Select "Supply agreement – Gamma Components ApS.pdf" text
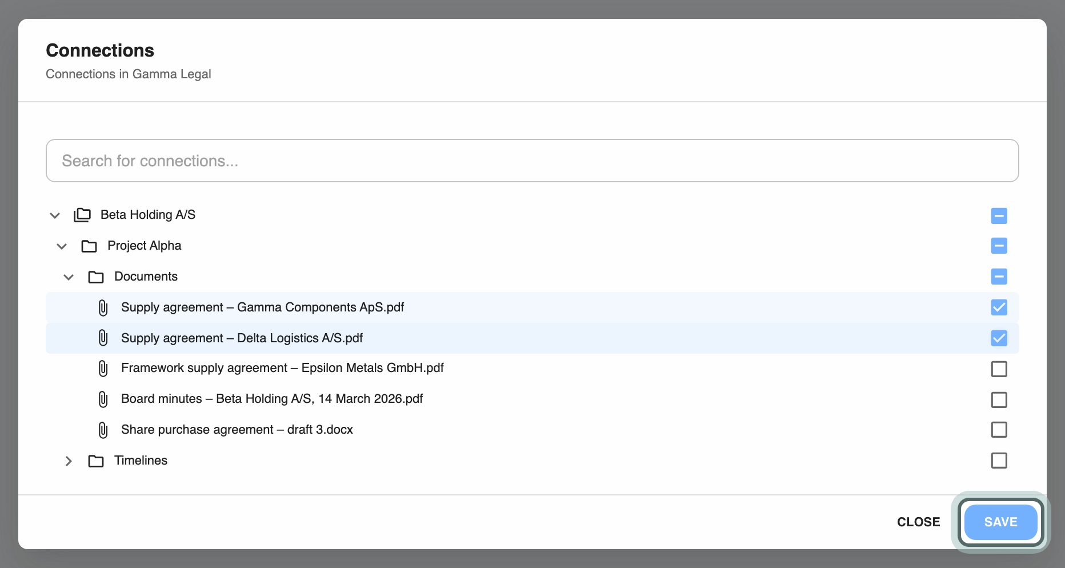This screenshot has width=1065, height=568. [x=263, y=307]
